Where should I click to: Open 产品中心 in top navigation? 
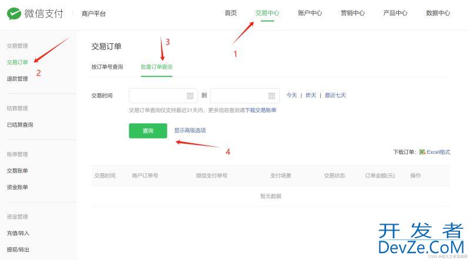click(395, 13)
